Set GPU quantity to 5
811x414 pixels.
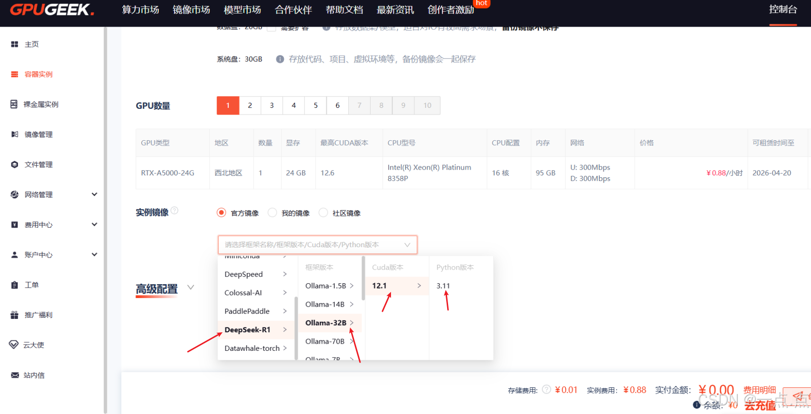315,106
